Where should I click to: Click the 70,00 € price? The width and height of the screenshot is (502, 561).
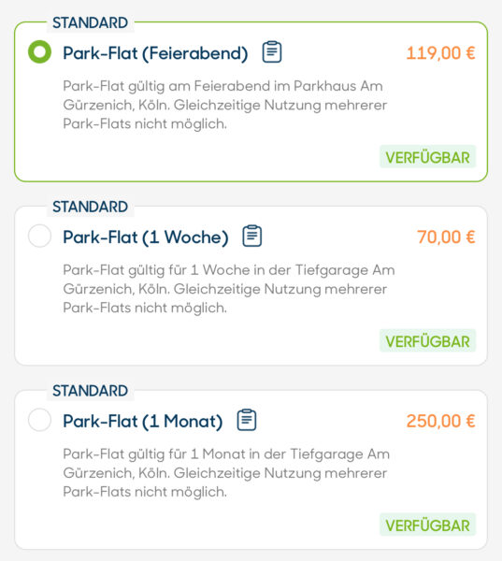click(446, 237)
